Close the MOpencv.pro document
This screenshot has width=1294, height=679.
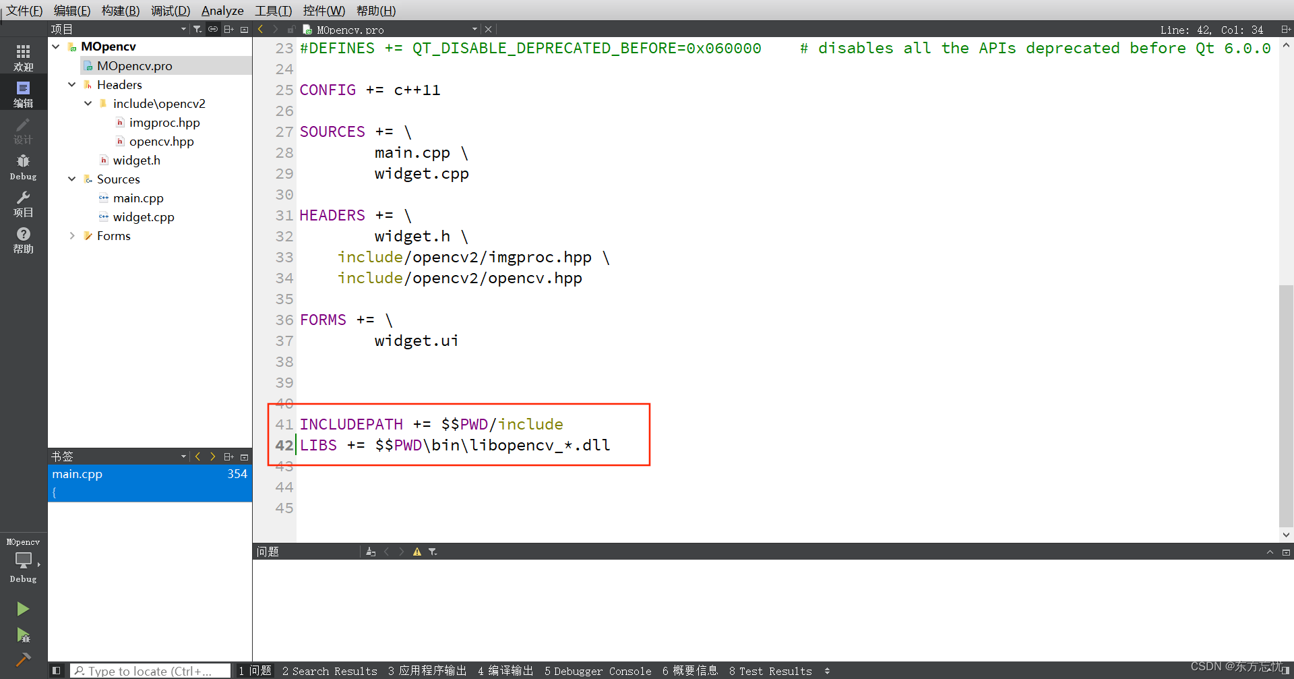[x=489, y=29]
